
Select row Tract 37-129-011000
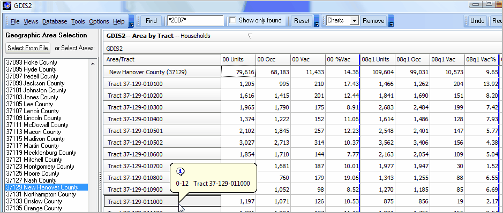tap(162, 201)
